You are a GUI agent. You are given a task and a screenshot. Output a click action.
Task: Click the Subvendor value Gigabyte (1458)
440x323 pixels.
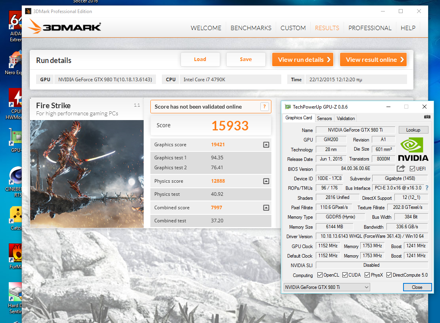click(400, 178)
